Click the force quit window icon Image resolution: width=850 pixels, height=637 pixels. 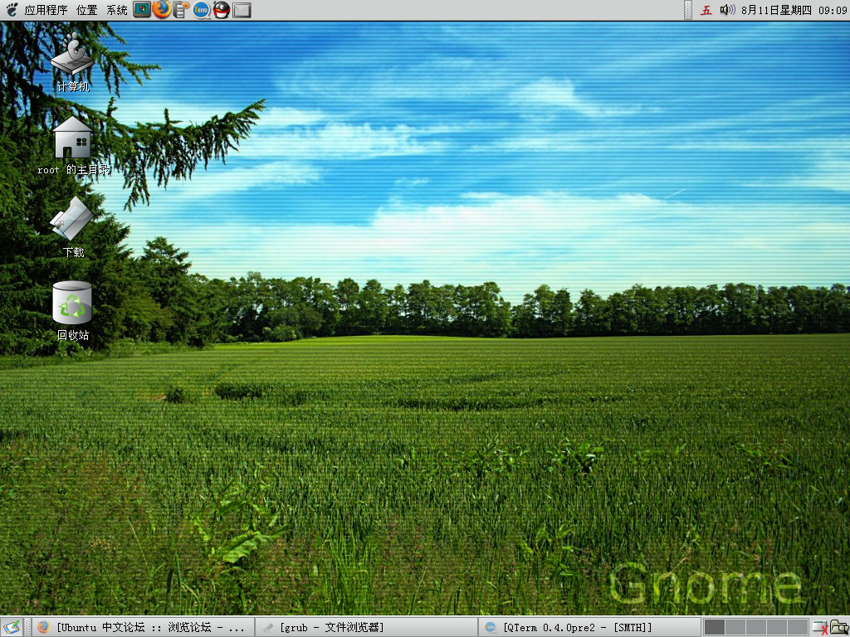point(821,627)
